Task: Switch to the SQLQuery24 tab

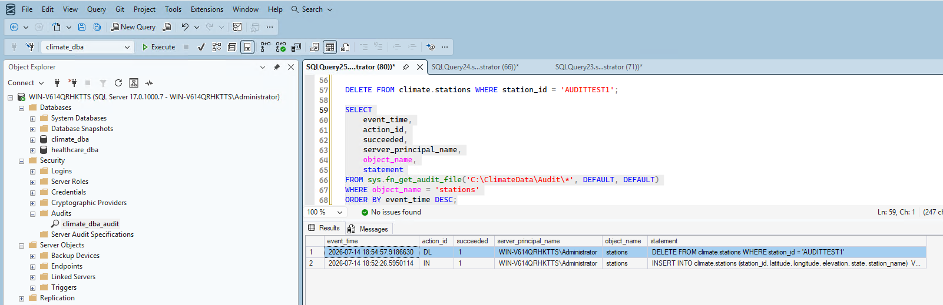Action: tap(475, 67)
